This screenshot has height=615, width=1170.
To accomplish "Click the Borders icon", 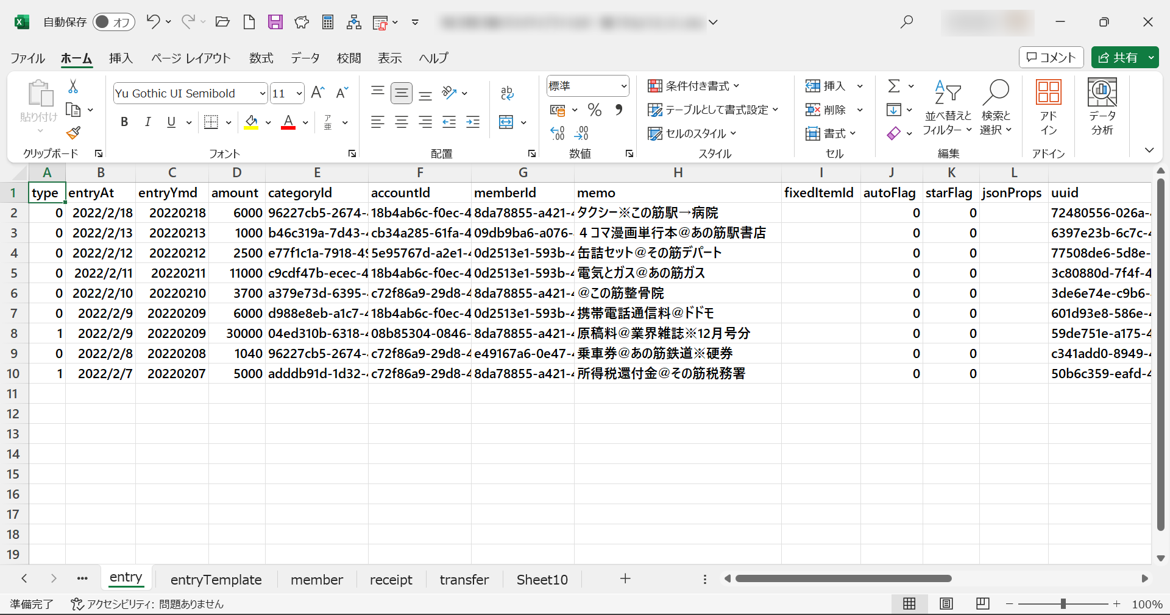I will pyautogui.click(x=211, y=122).
